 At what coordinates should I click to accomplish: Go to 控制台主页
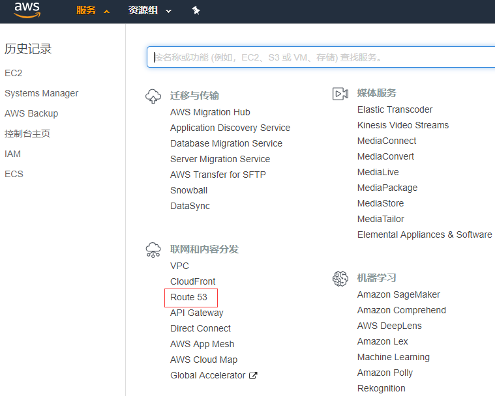point(27,134)
